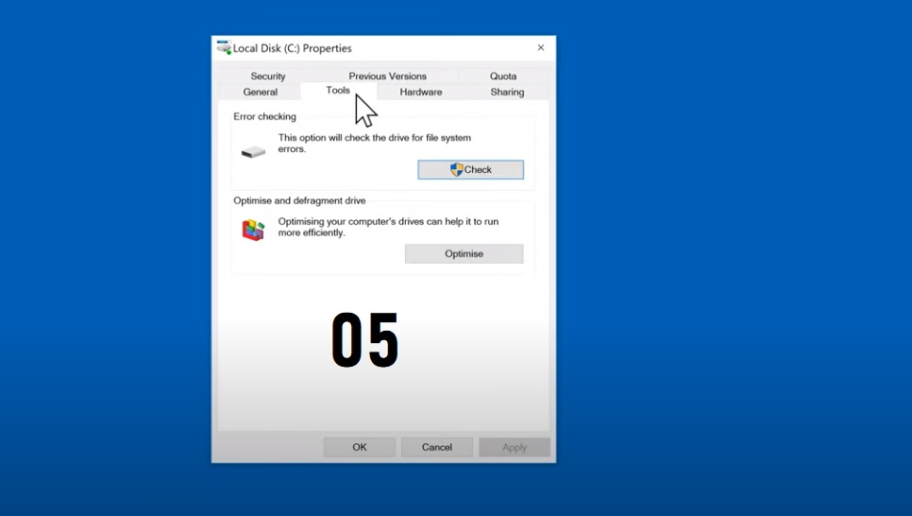Switch to the Hardware tab
Image resolution: width=912 pixels, height=516 pixels.
coord(420,92)
